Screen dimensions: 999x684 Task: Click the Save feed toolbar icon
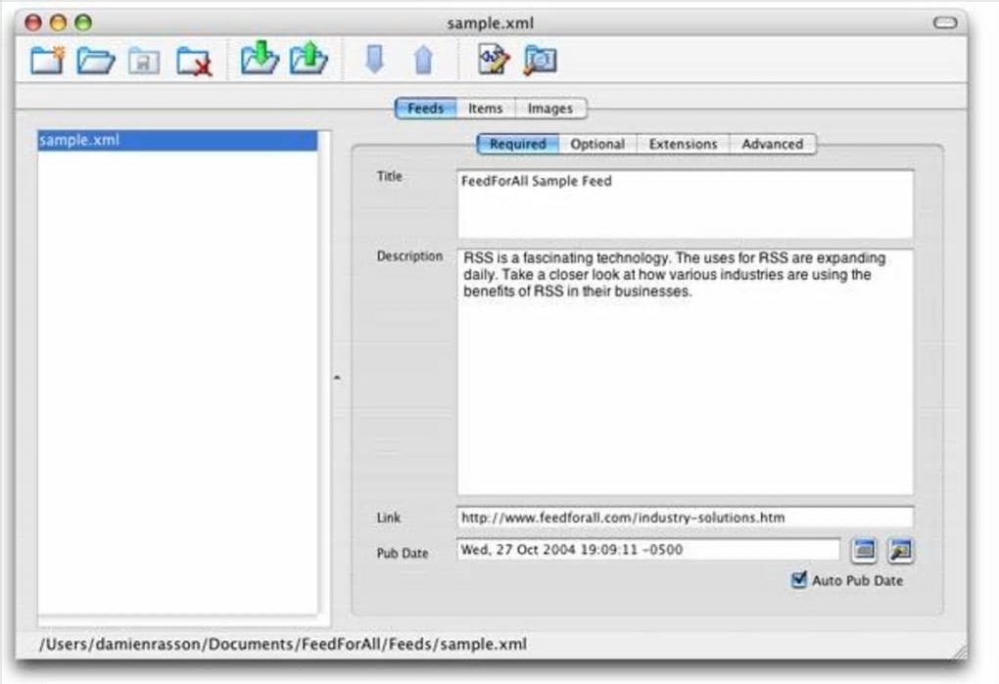click(144, 61)
